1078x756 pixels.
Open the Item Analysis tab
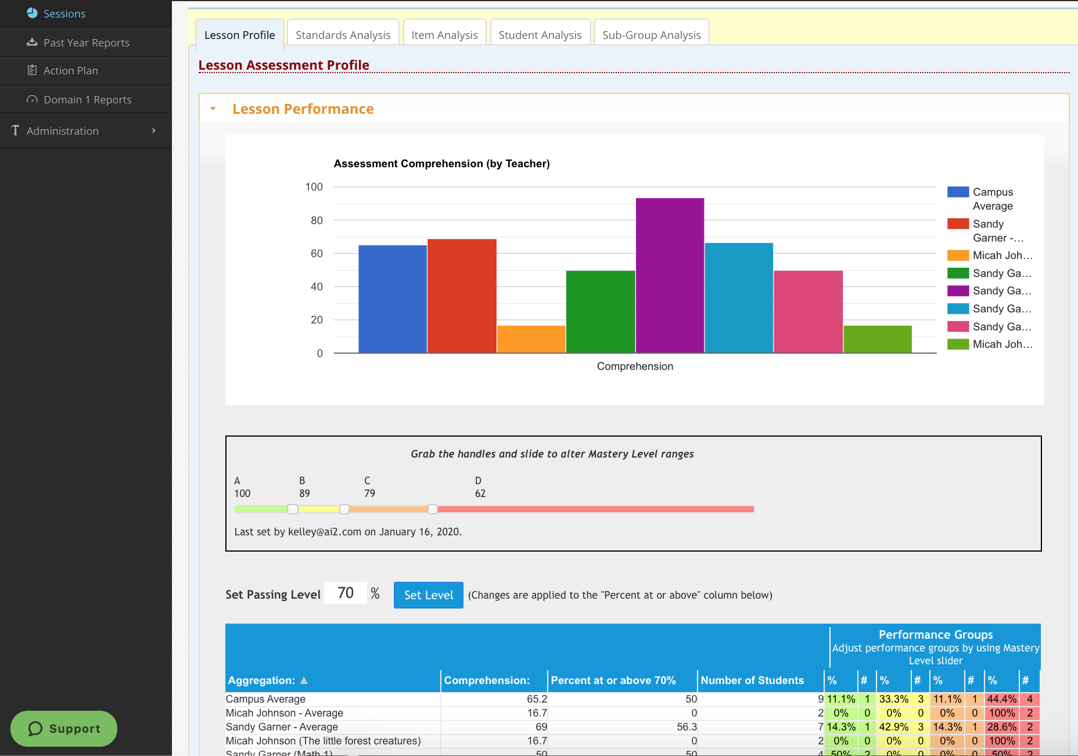coord(444,35)
